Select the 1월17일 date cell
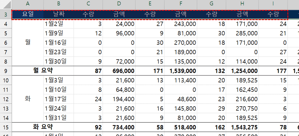Image resolution: width=299 pixels, height=136 pixels. coord(58,99)
